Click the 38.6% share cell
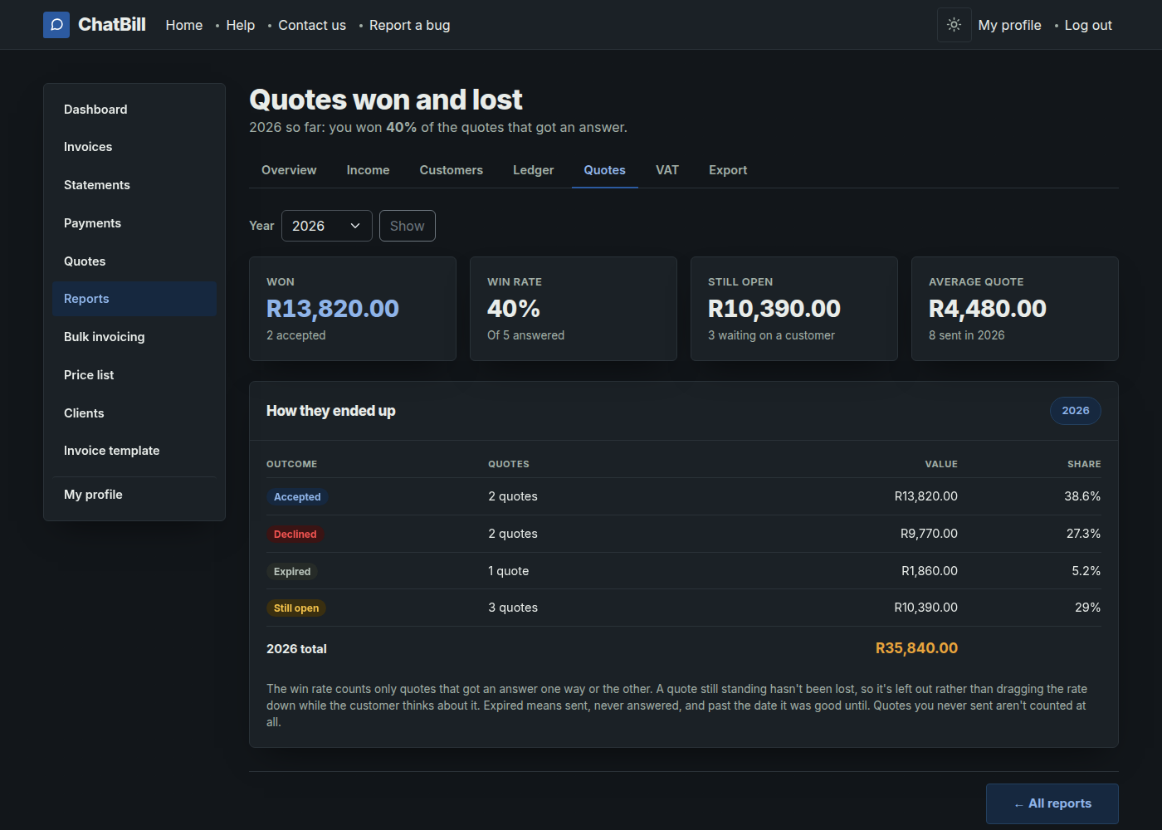Image resolution: width=1162 pixels, height=830 pixels. (1082, 496)
